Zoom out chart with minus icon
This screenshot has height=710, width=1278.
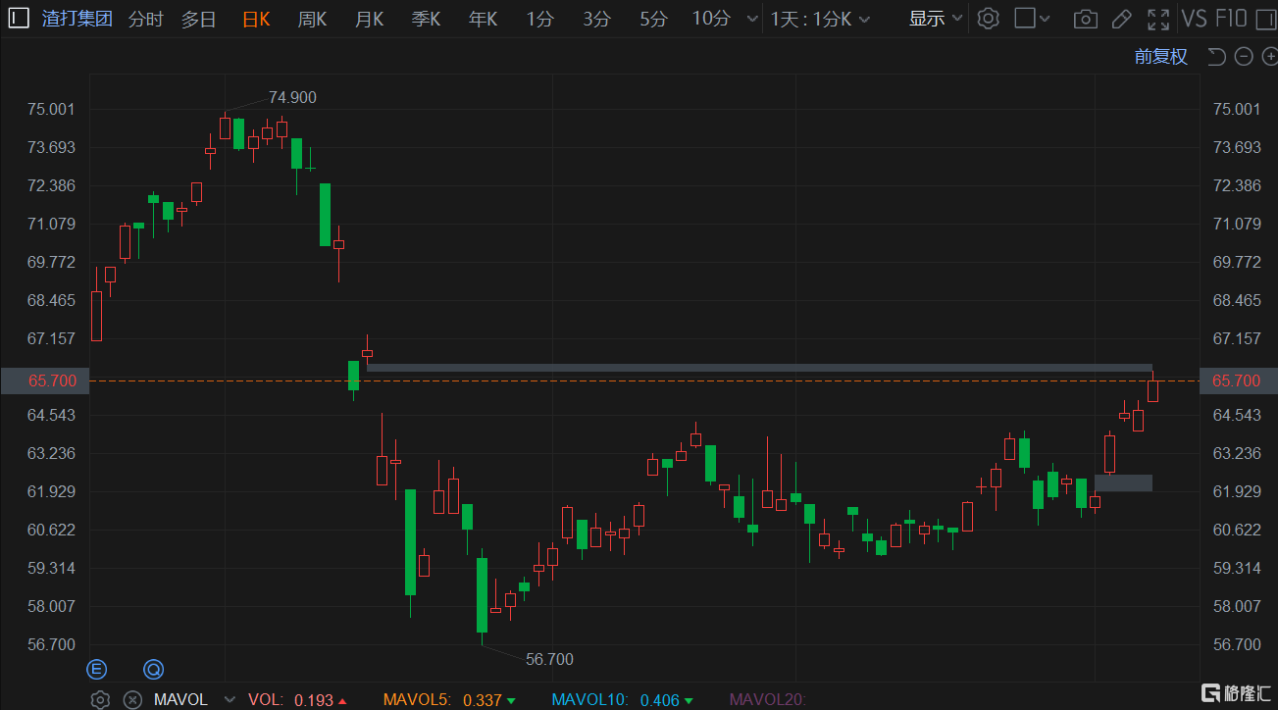1244,57
